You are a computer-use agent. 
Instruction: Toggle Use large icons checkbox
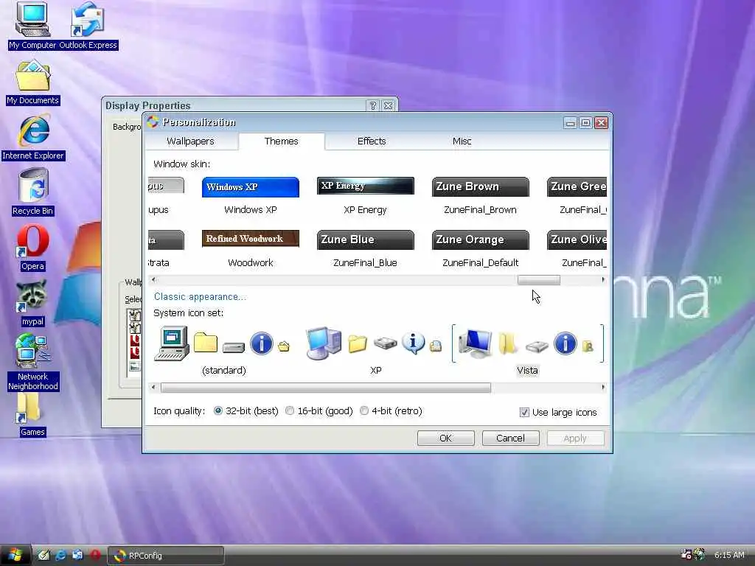pyautogui.click(x=524, y=413)
